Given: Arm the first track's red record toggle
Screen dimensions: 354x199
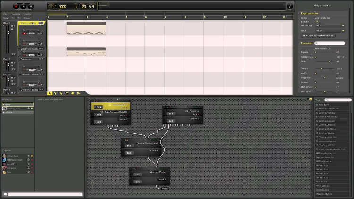Looking at the screenshot, I should [24, 34].
